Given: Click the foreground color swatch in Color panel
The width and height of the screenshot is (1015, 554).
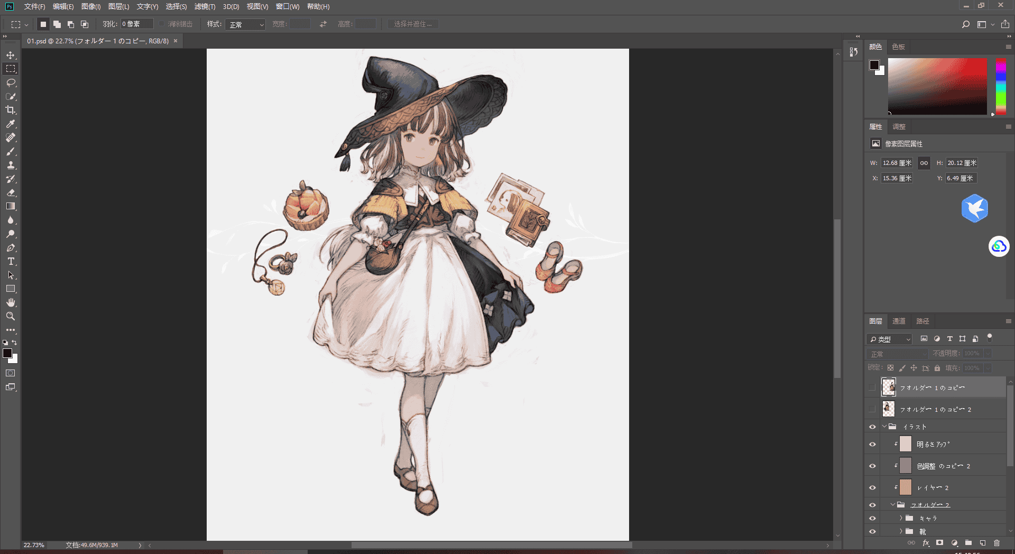Looking at the screenshot, I should coord(874,65).
